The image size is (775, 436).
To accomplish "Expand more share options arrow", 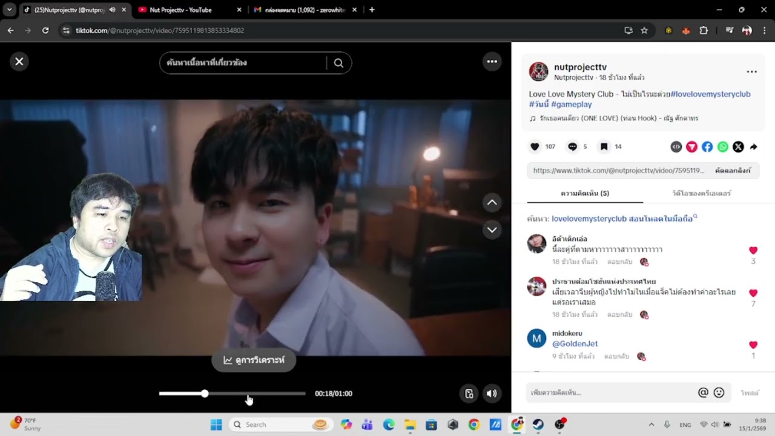I will point(754,147).
